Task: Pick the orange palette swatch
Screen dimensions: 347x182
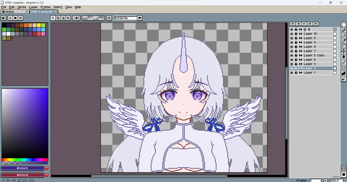Action: [x=26, y=25]
